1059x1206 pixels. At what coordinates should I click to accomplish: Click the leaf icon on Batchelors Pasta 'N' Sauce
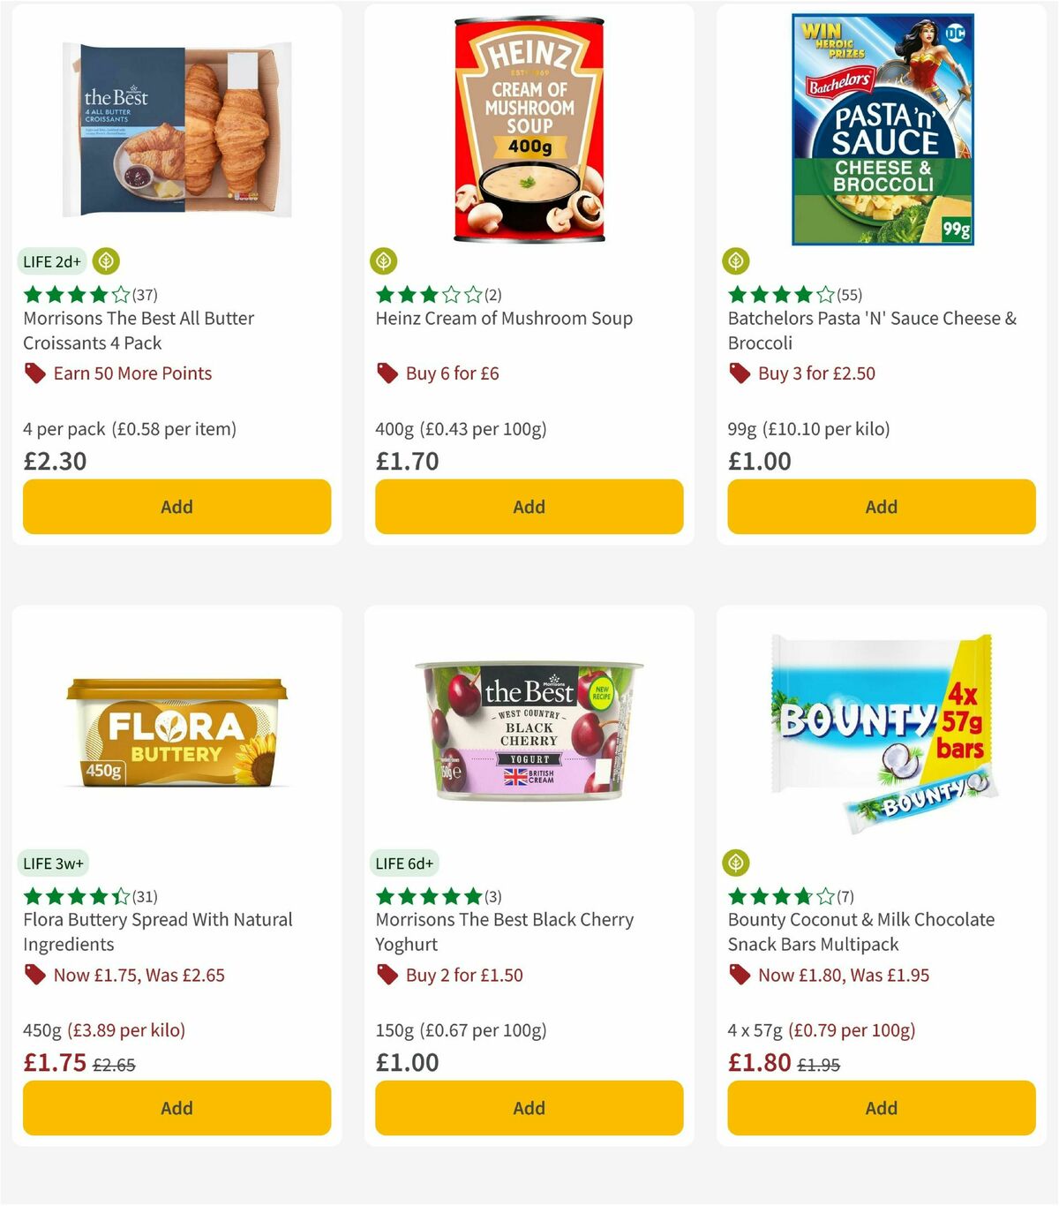[x=736, y=261]
